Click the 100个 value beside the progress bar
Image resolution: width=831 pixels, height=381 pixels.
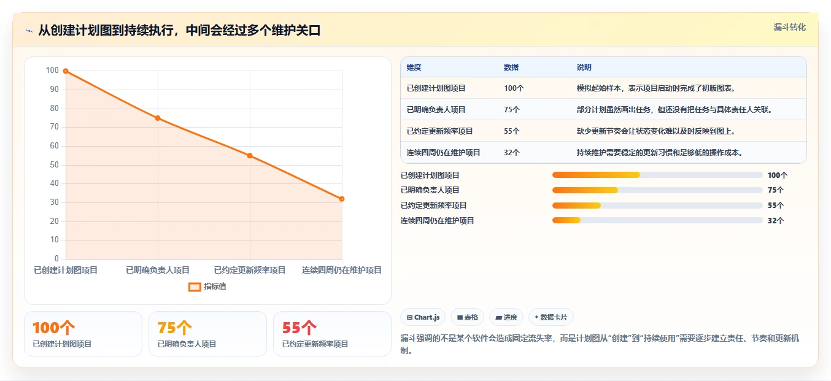pyautogui.click(x=778, y=175)
